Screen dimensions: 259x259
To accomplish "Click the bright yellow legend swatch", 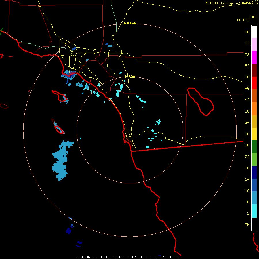I will click(x=254, y=134).
